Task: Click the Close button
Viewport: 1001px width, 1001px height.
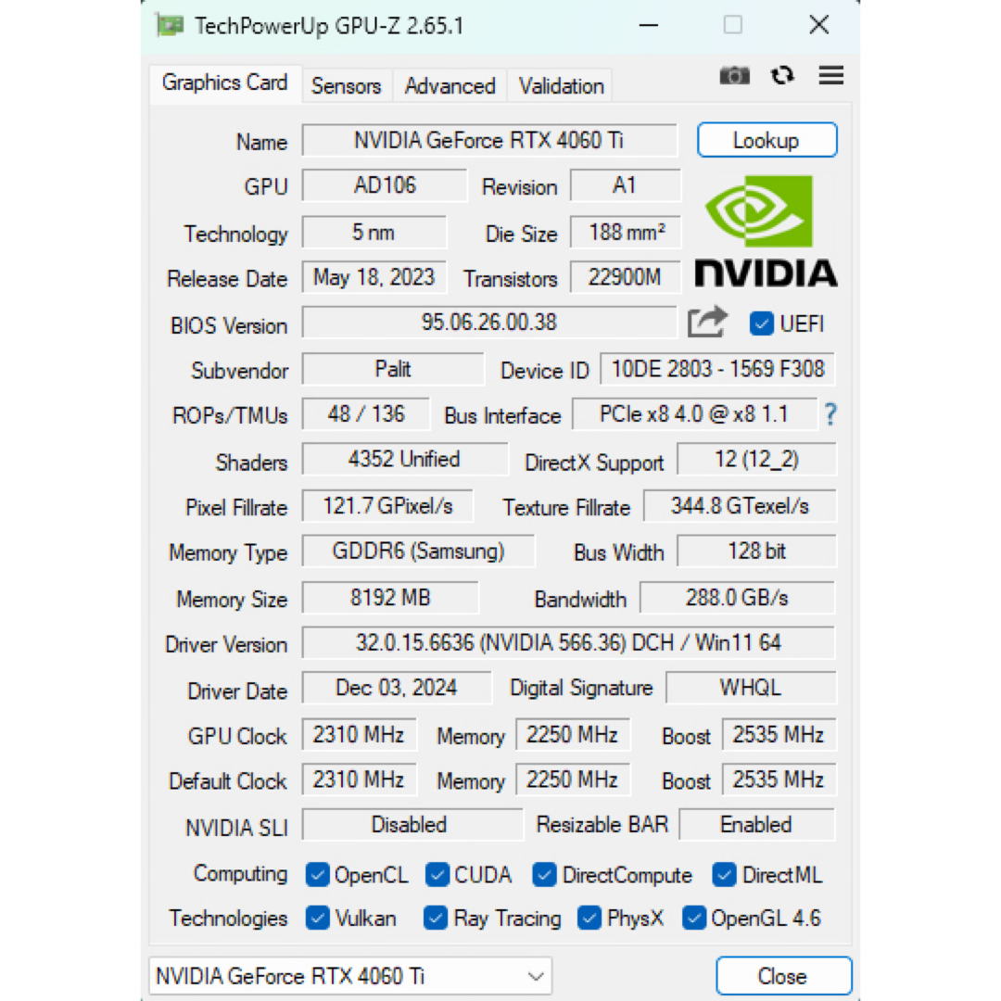Action: [x=783, y=975]
